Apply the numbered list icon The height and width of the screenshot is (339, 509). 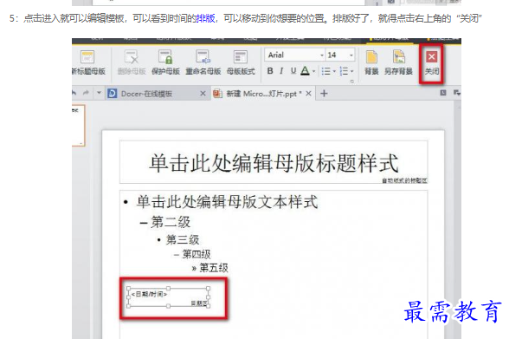coord(344,71)
